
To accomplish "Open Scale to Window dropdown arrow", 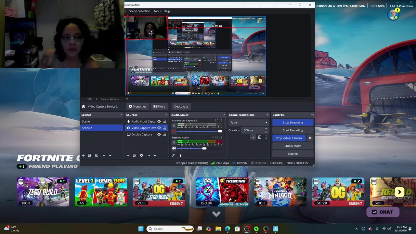I will tap(127, 99).
